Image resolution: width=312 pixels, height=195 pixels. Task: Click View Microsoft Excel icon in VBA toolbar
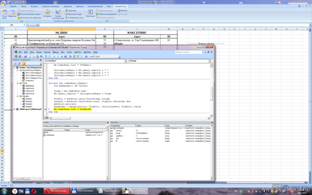[16, 57]
